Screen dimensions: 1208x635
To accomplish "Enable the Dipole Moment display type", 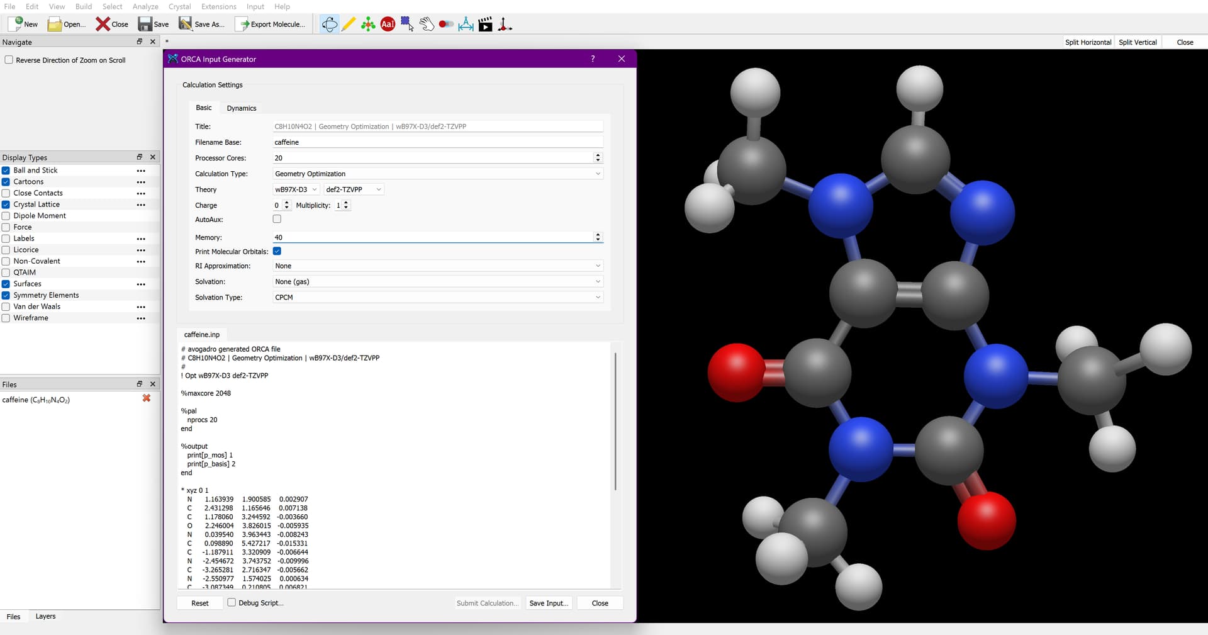I will tap(6, 216).
